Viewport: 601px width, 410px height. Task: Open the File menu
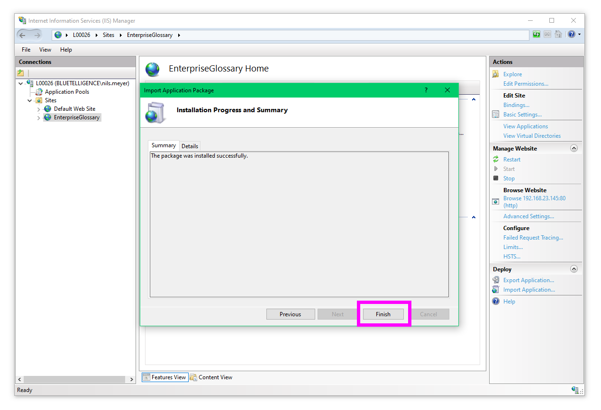(26, 50)
